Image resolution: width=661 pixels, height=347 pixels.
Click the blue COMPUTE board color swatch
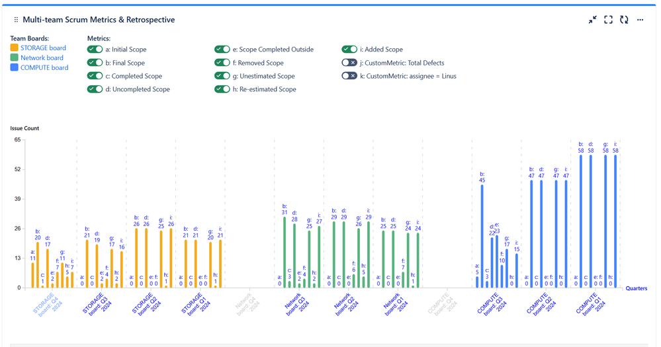15,67
